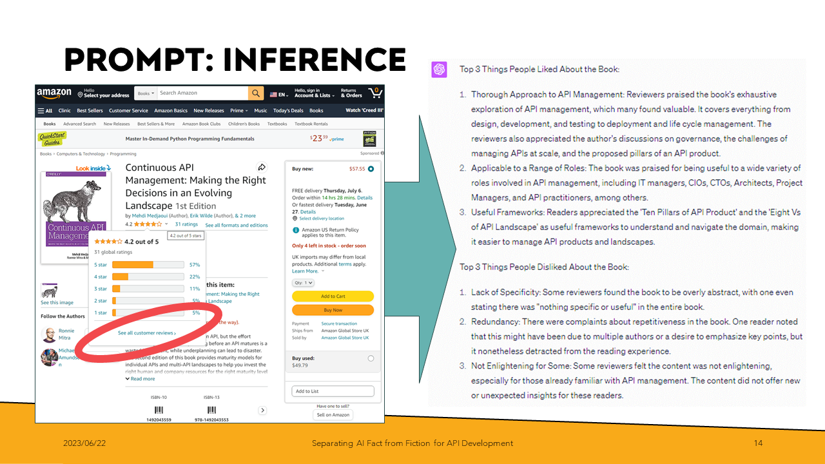825x464 pixels.
Task: Click the QuickStart Guides ad logo
Action: (x=52, y=139)
